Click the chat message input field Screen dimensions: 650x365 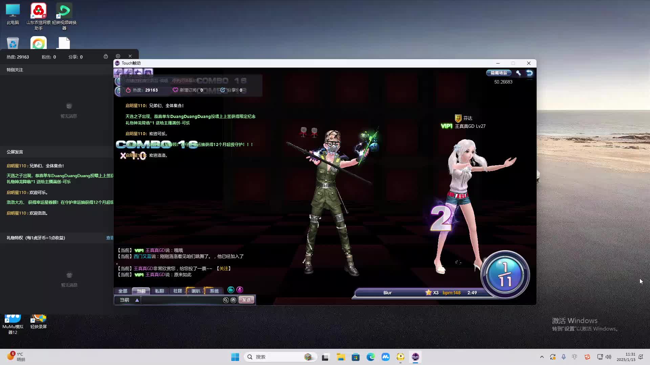click(181, 300)
